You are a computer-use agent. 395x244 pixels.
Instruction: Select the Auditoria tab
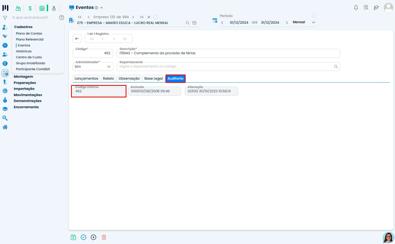(x=175, y=79)
